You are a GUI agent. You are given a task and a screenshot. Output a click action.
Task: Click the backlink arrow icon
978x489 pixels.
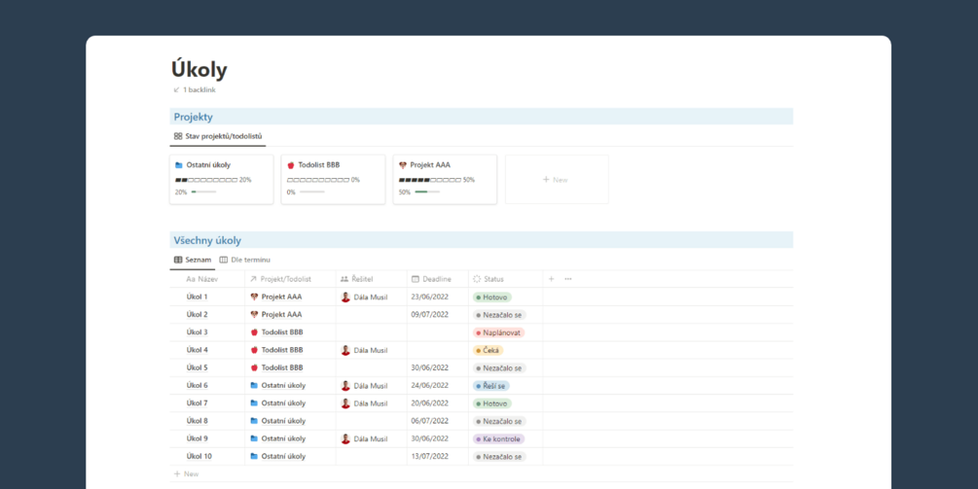tap(176, 89)
